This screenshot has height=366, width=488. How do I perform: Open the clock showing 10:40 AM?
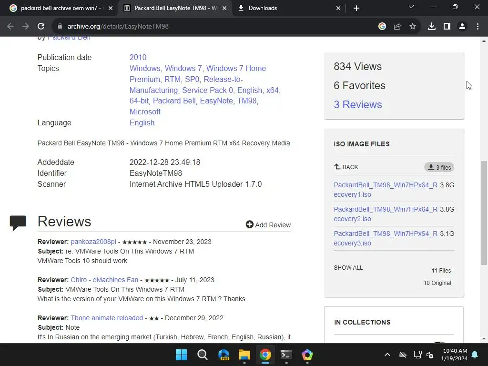coord(454,355)
